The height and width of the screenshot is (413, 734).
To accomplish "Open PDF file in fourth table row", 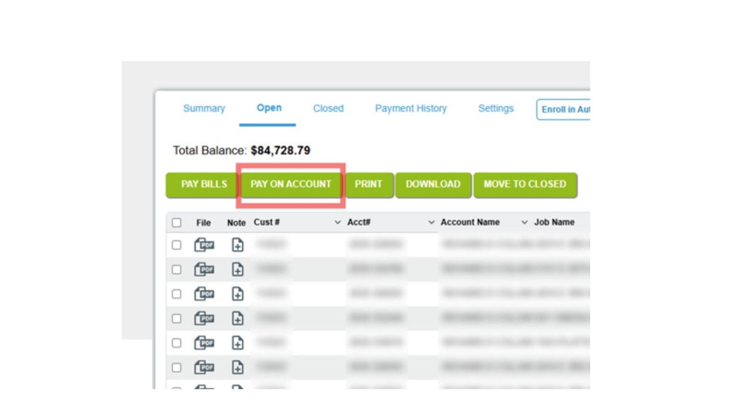I will pos(204,318).
